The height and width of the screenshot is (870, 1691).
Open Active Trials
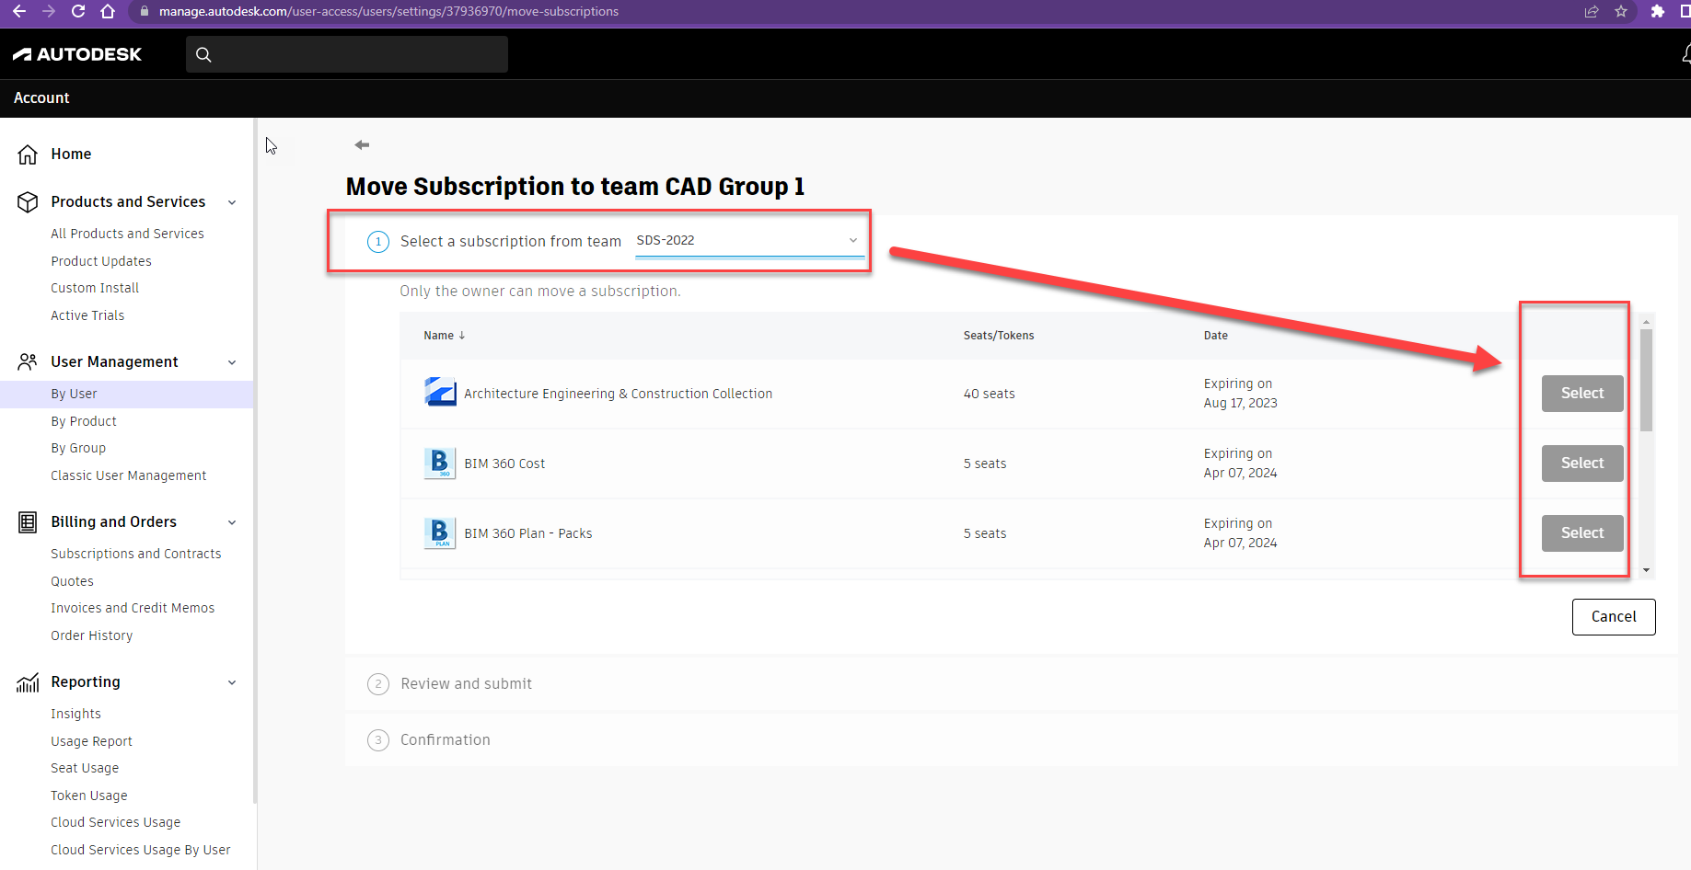pyautogui.click(x=87, y=315)
